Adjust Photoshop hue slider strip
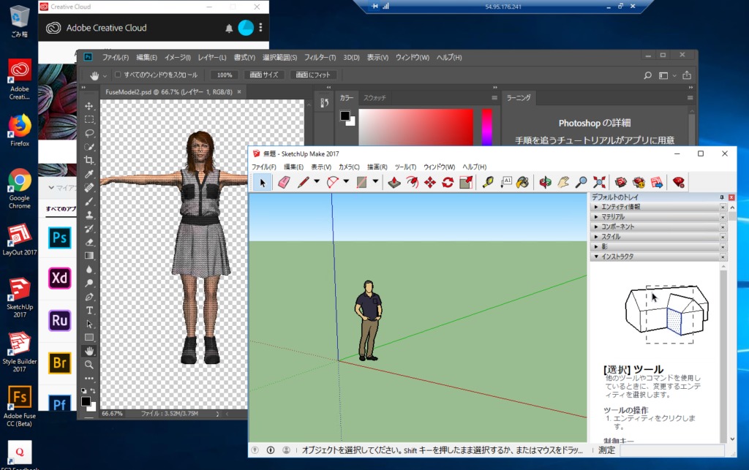 click(x=486, y=126)
